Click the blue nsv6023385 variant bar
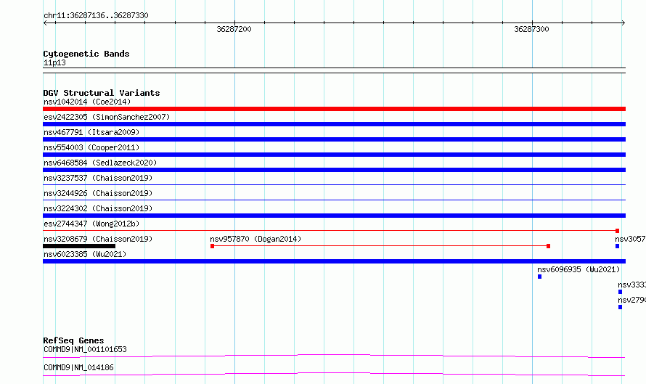646x384 pixels. point(334,261)
